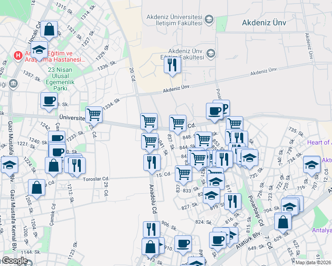Select the 1144. Sk street label
Screen dimensions: 332x266
coord(31,252)
